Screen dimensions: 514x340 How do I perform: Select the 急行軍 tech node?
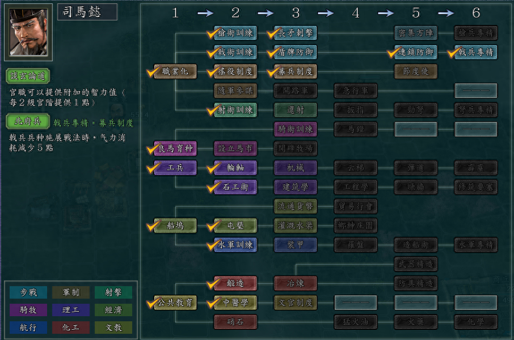(x=356, y=91)
